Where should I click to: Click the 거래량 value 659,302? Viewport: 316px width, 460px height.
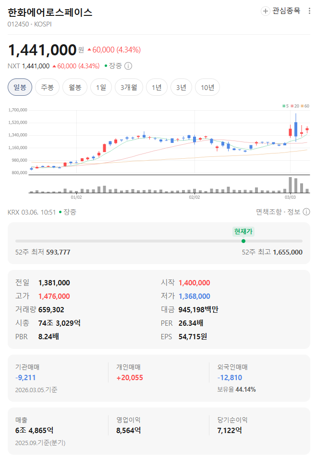[x=51, y=310]
